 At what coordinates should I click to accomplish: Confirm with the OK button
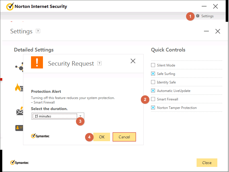tap(102, 137)
